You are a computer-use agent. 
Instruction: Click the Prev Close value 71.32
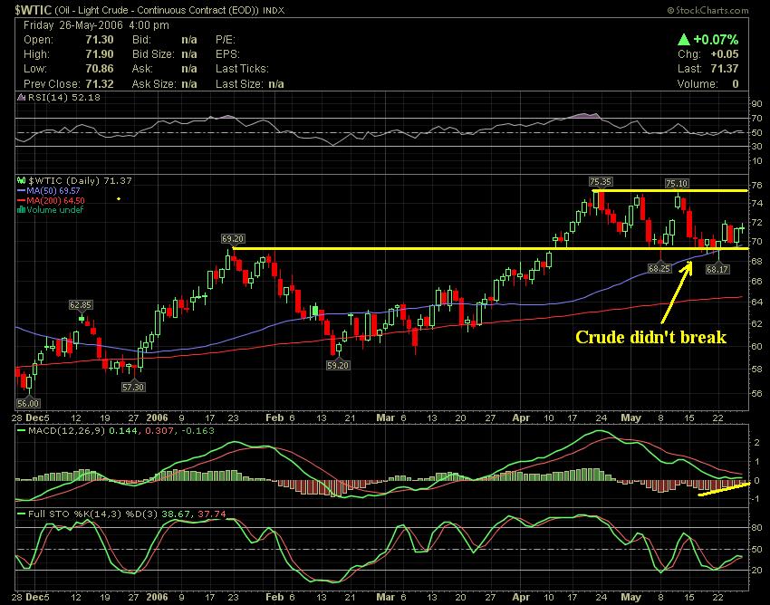100,84
